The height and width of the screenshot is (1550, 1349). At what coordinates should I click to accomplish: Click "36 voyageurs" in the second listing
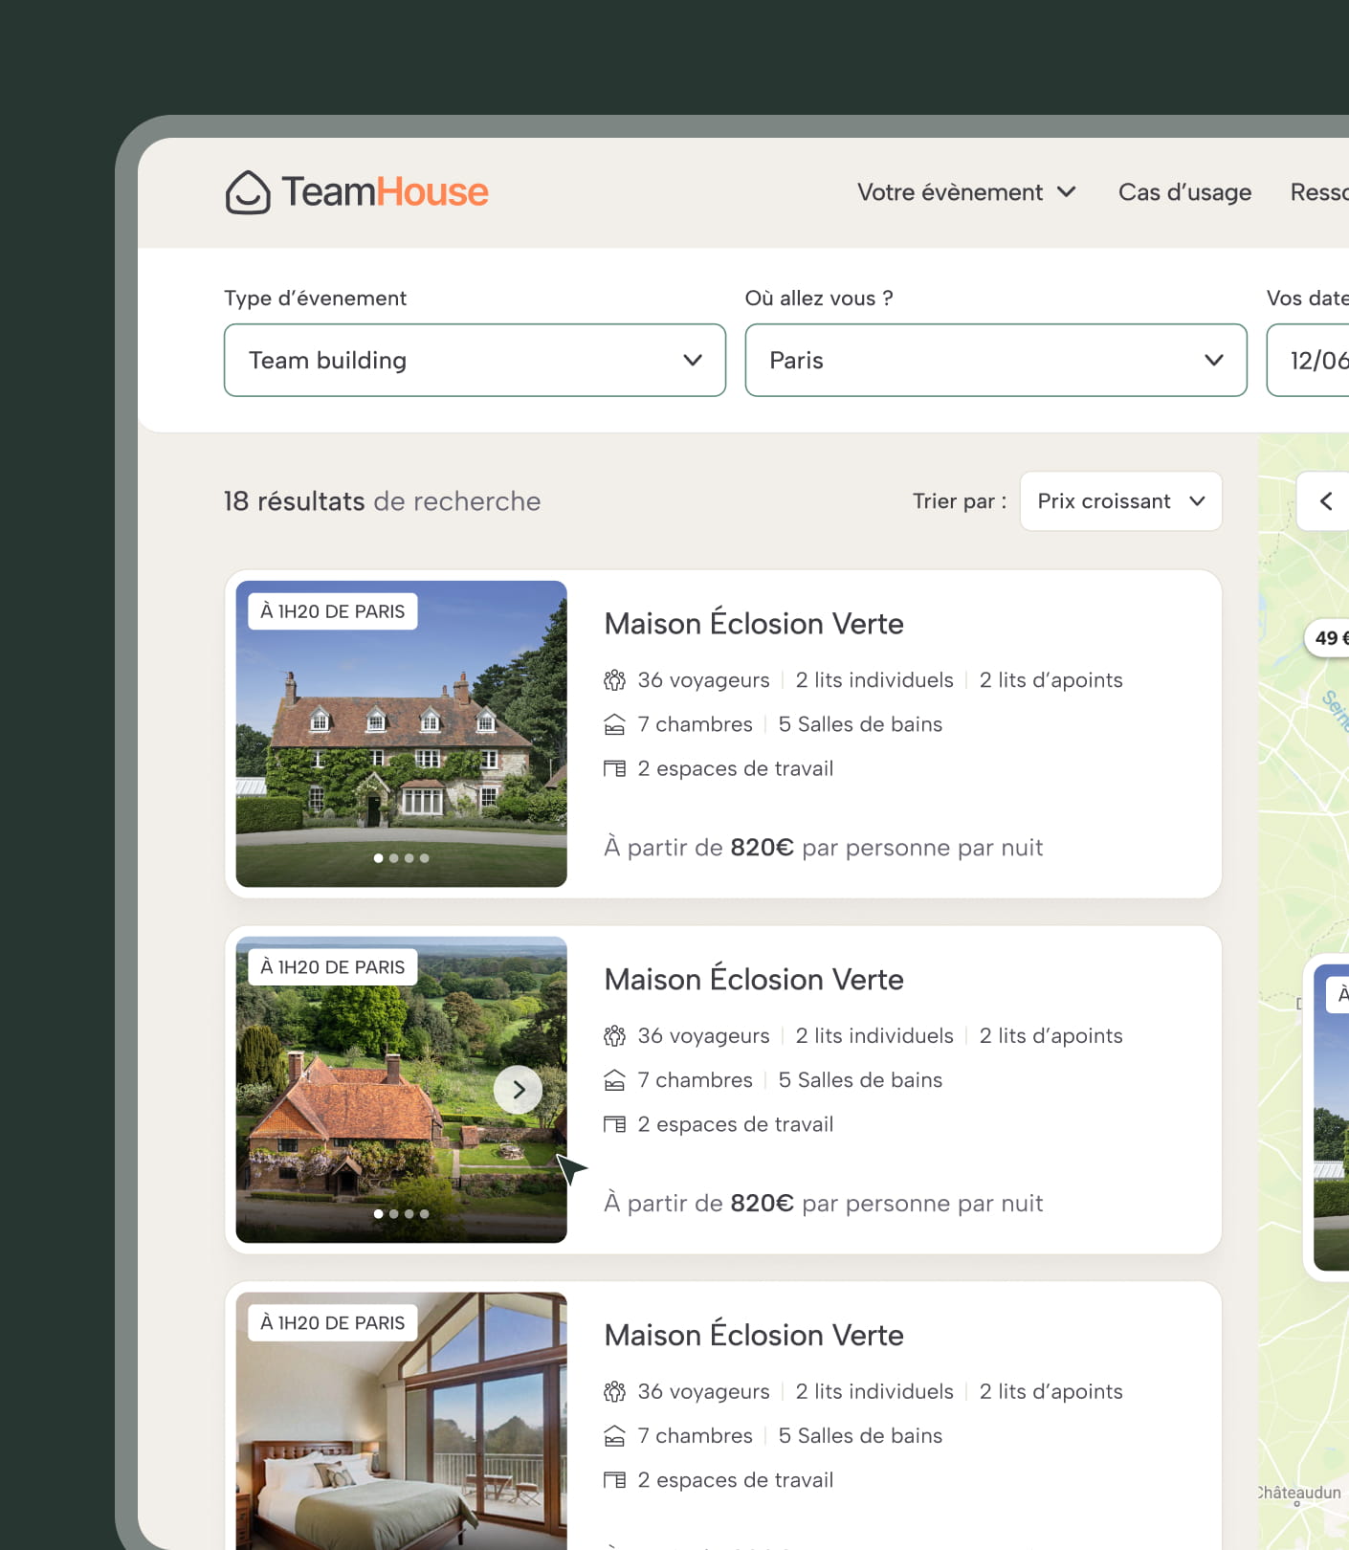click(x=703, y=1036)
